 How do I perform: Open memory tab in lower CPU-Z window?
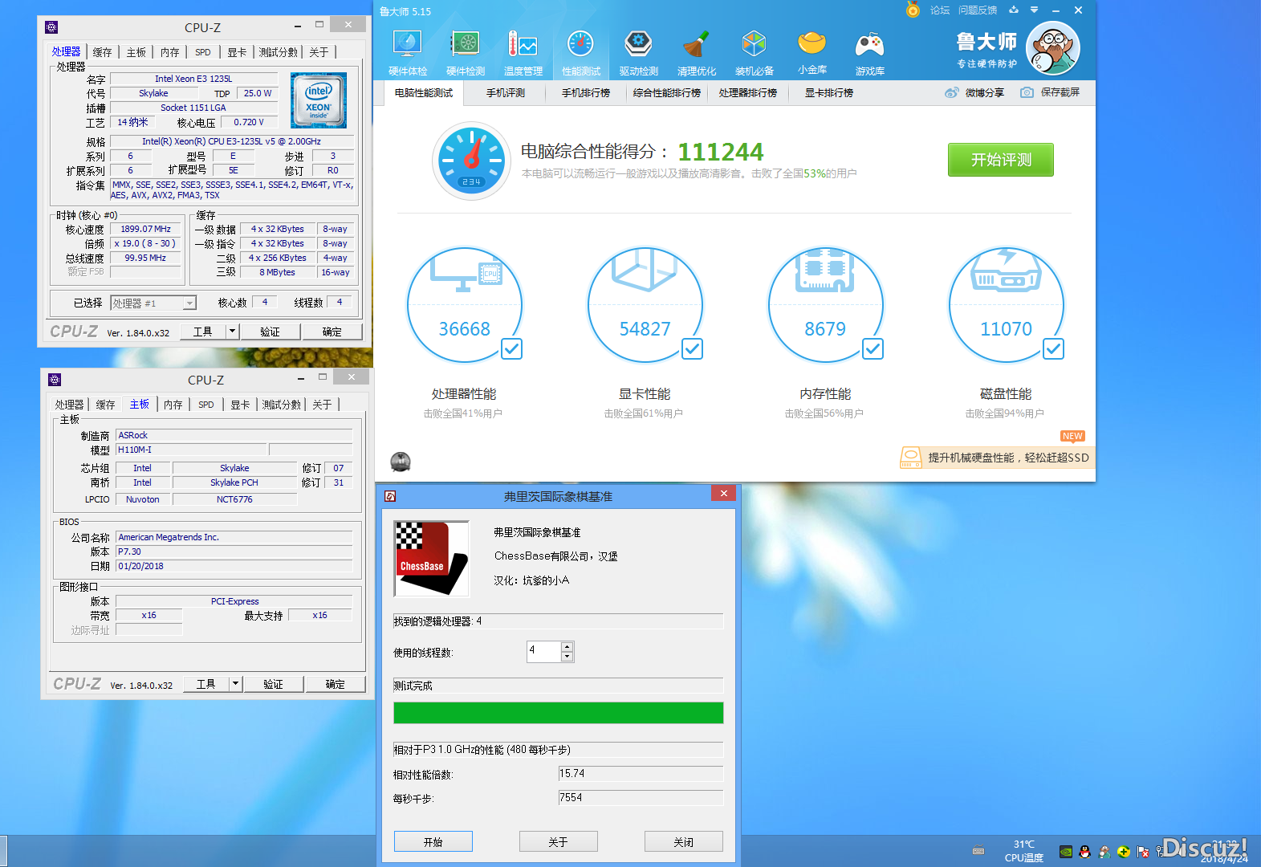click(x=173, y=405)
